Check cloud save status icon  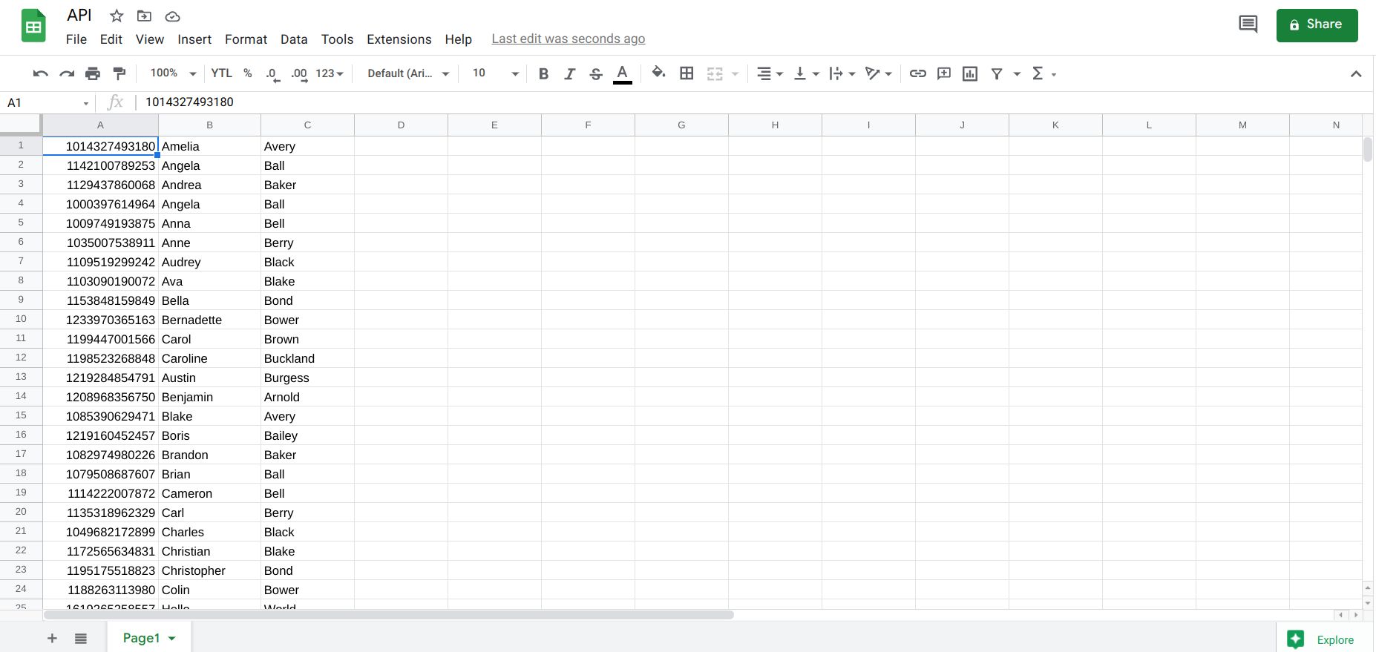[x=172, y=16]
